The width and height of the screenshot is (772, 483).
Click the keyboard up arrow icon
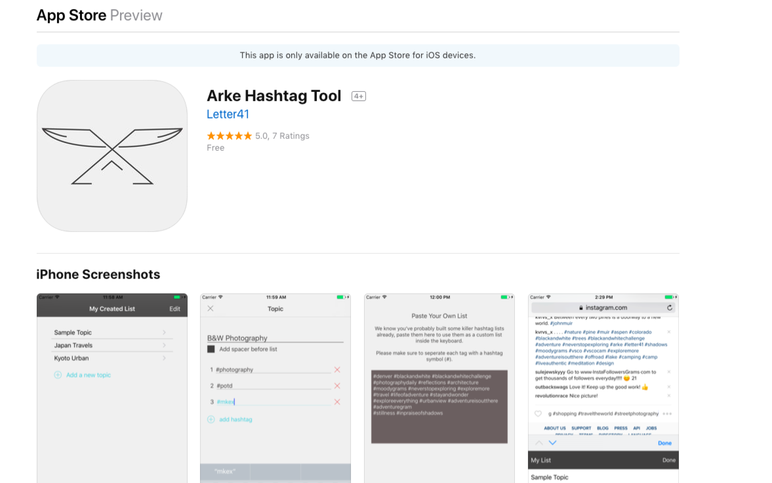(x=539, y=443)
